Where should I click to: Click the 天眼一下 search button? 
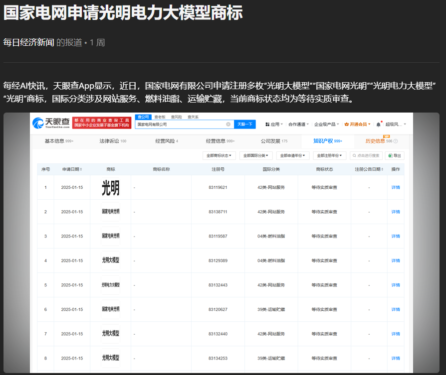tap(245, 125)
